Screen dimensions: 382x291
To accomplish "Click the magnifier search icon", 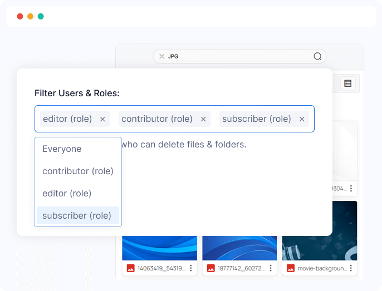I will [317, 57].
